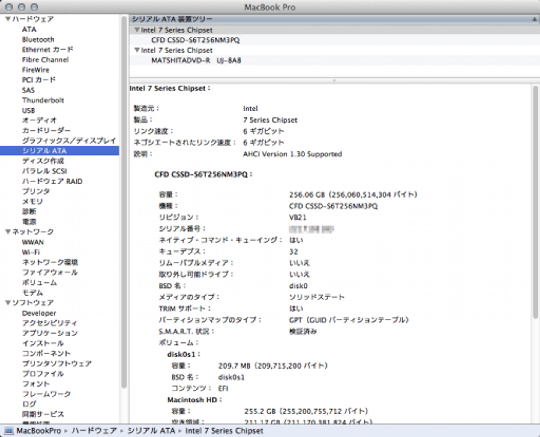Select USB in the sidebar
540x437 pixels.
click(x=28, y=111)
